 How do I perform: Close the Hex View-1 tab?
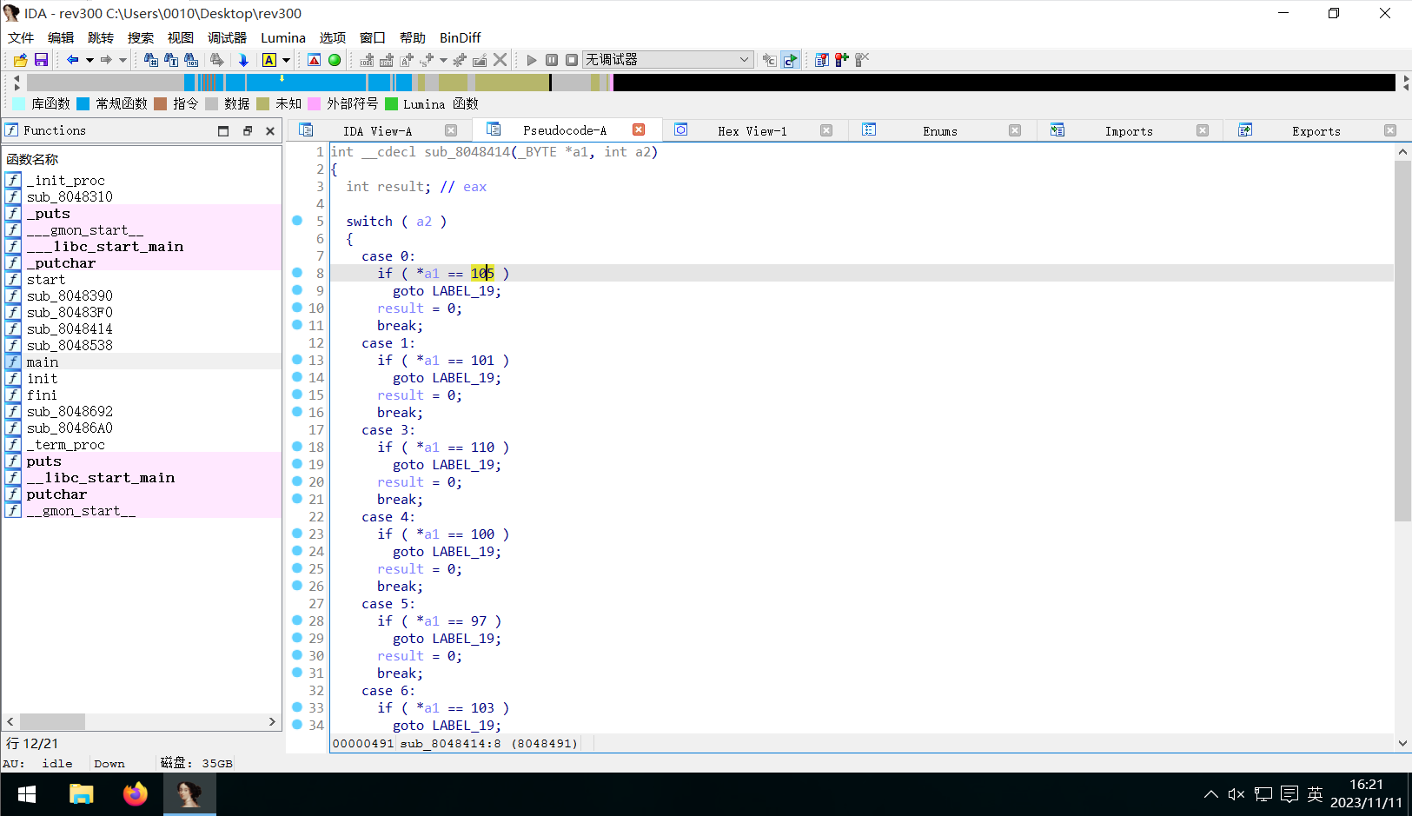[826, 130]
